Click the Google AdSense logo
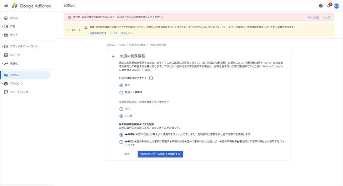Screen dimensions: 343x186 31,6
